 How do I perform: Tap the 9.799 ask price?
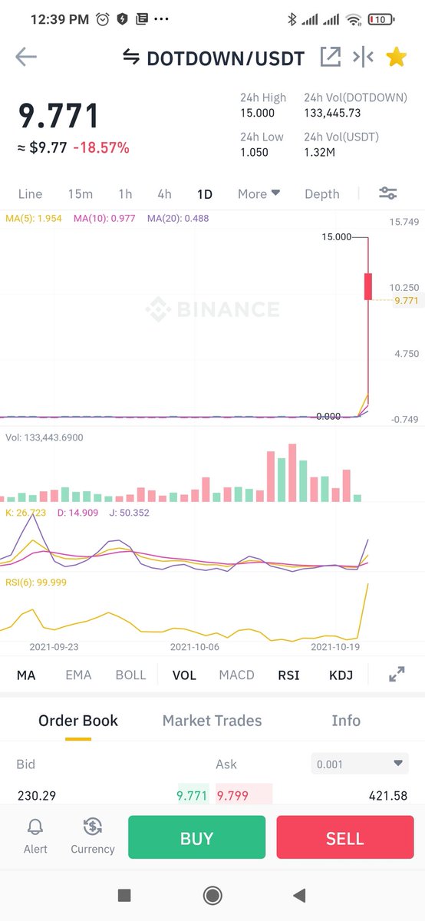click(x=232, y=796)
